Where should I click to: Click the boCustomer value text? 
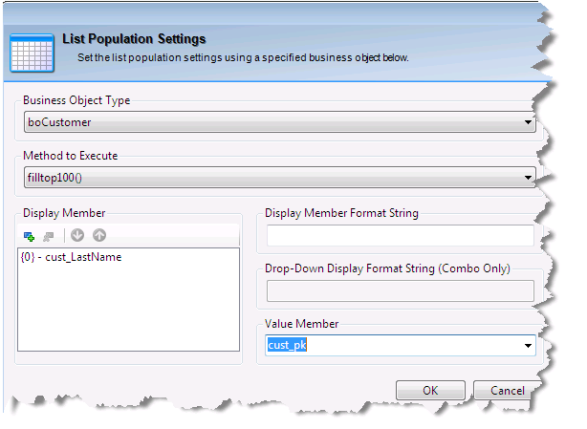click(58, 122)
